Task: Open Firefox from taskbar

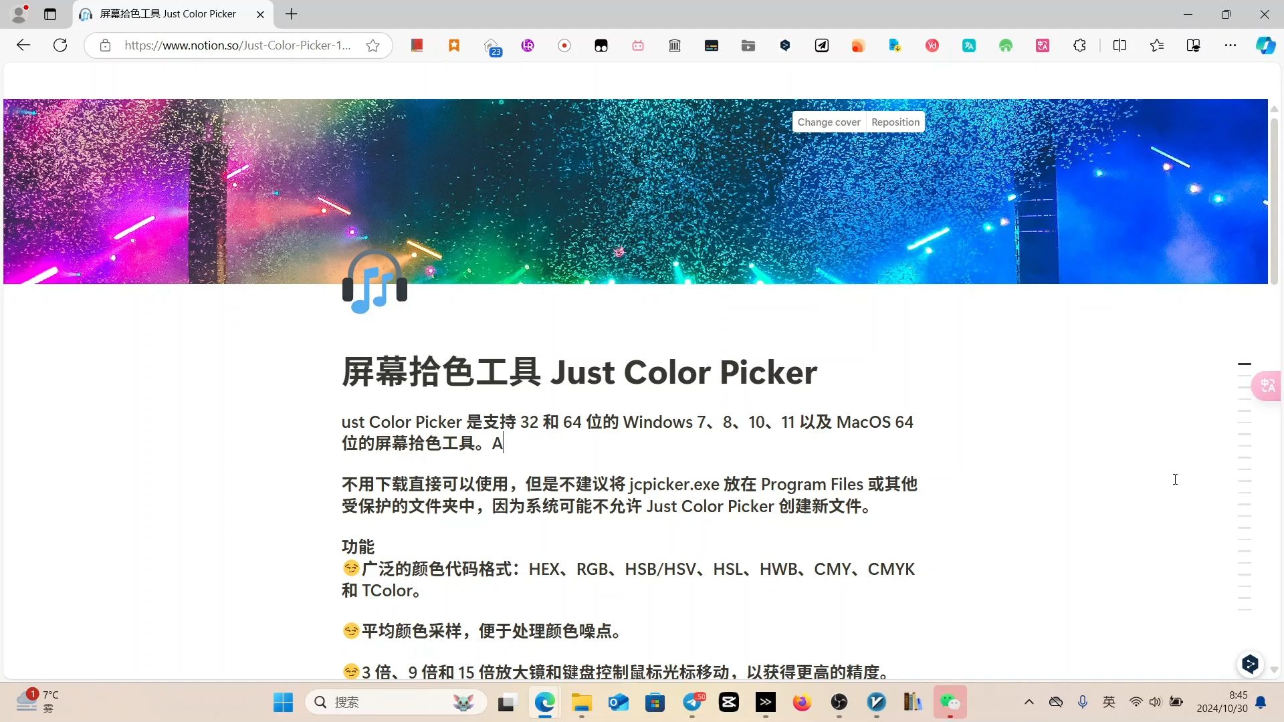Action: click(802, 702)
